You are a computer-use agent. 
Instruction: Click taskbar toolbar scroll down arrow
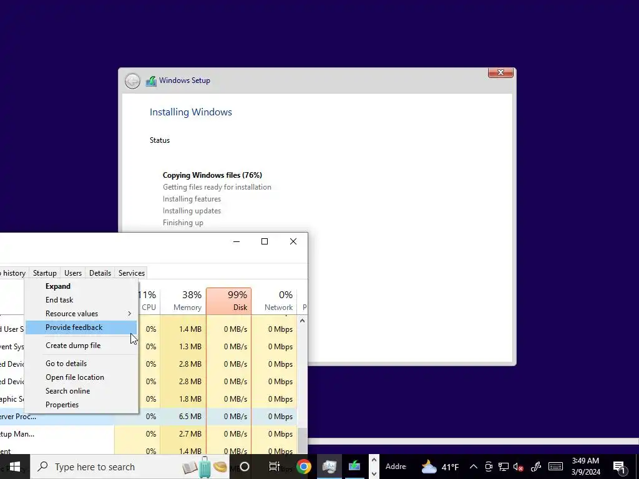coord(374,473)
